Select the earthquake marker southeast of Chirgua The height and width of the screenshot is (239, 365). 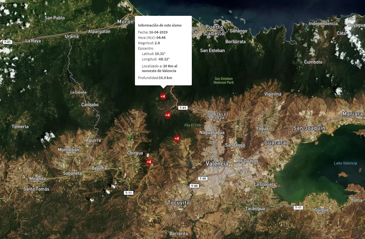(149, 162)
